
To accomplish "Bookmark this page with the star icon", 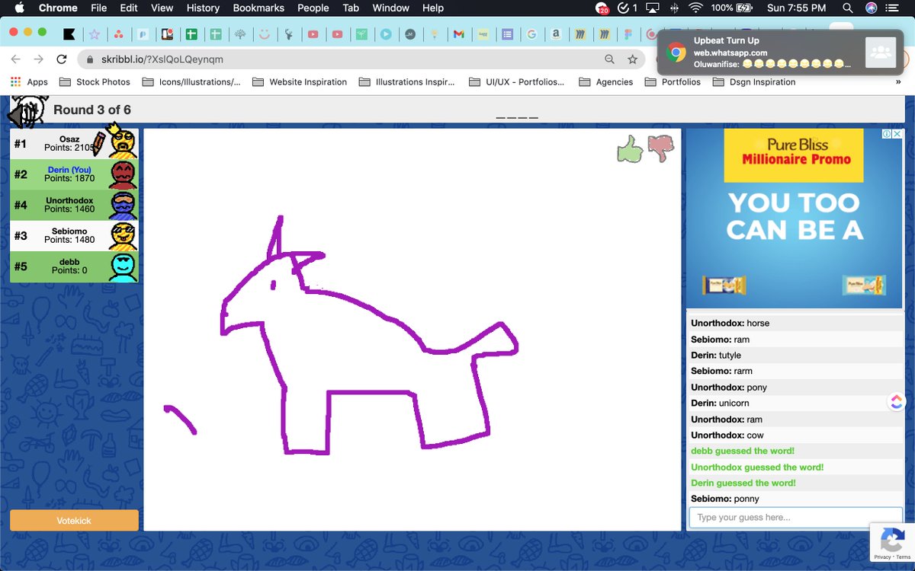I will (632, 59).
